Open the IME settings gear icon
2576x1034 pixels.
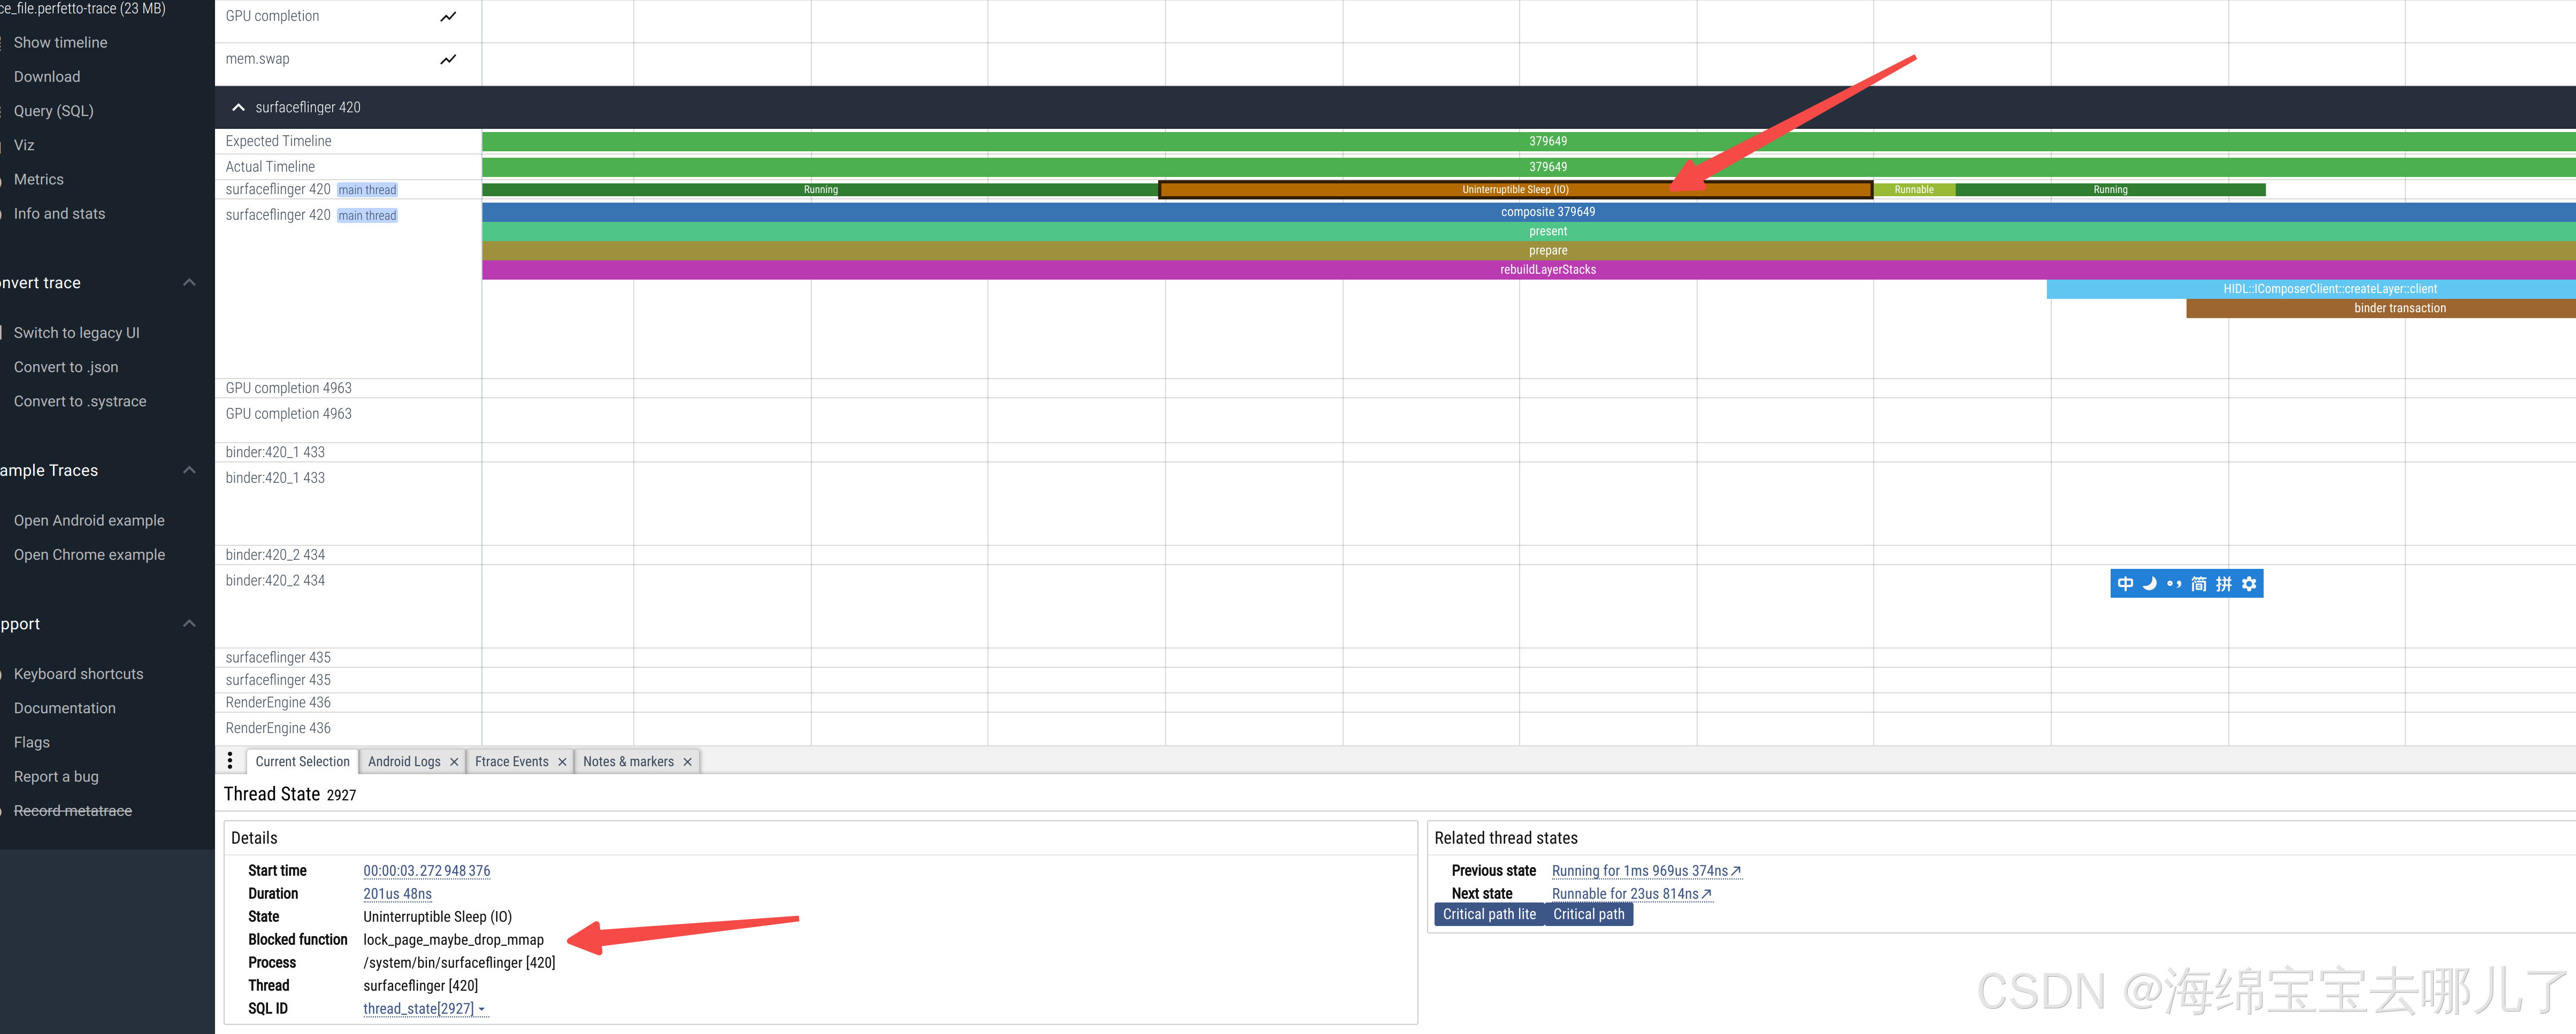coord(2249,584)
